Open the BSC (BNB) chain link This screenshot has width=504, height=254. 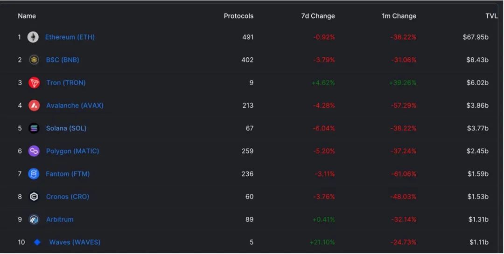63,60
